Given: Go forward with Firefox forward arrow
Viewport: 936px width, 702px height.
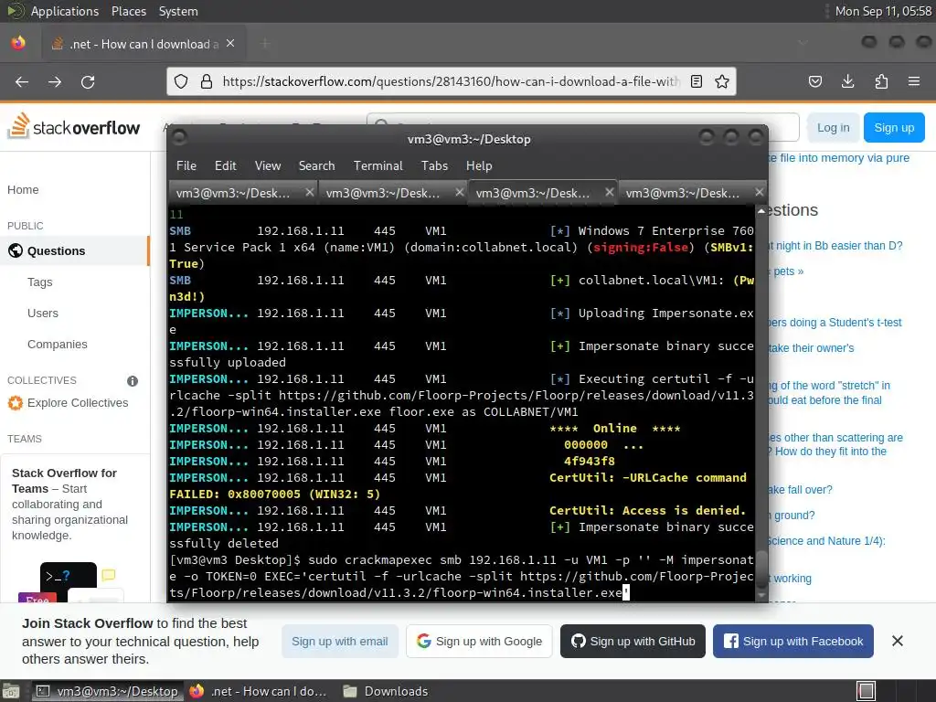Looking at the screenshot, I should point(55,81).
